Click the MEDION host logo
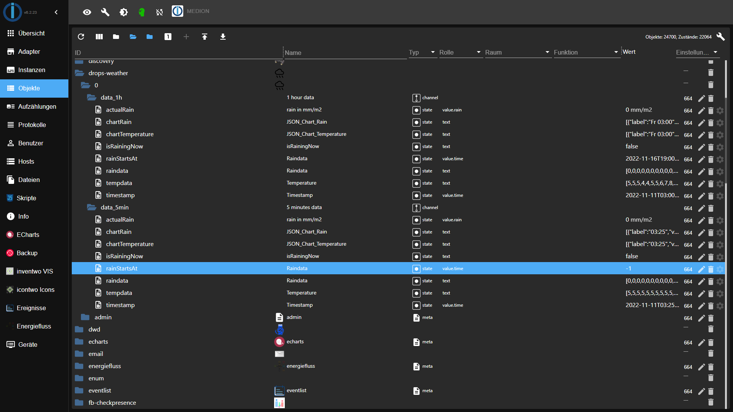This screenshot has height=412, width=733. tap(178, 11)
